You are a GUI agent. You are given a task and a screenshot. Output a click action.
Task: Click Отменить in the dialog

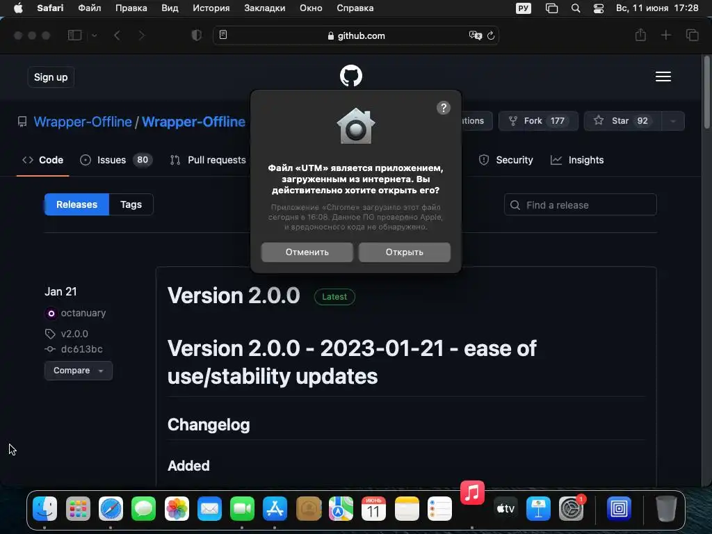coord(307,252)
